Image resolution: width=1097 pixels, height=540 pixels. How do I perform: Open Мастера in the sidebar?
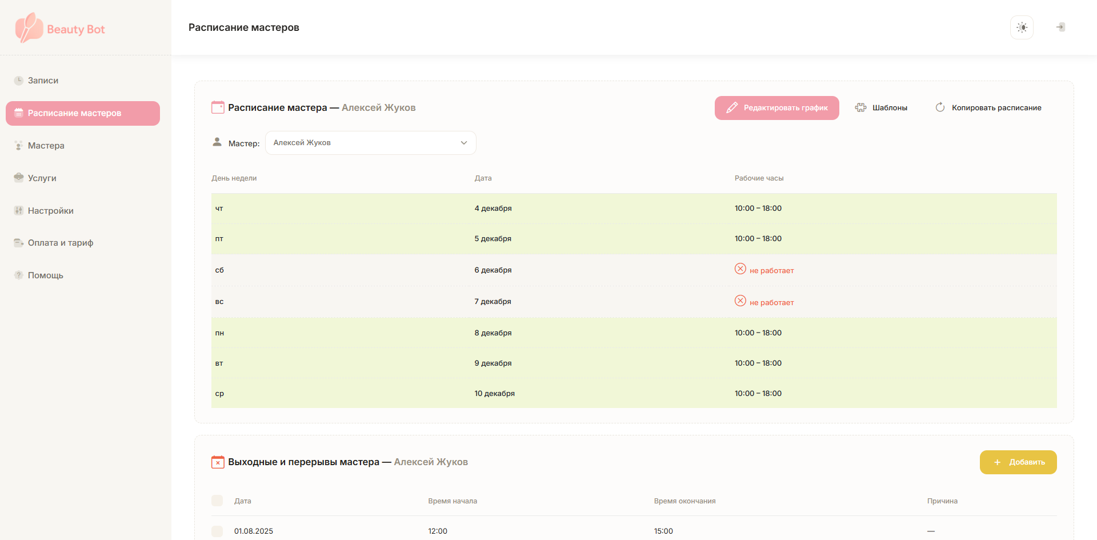46,146
